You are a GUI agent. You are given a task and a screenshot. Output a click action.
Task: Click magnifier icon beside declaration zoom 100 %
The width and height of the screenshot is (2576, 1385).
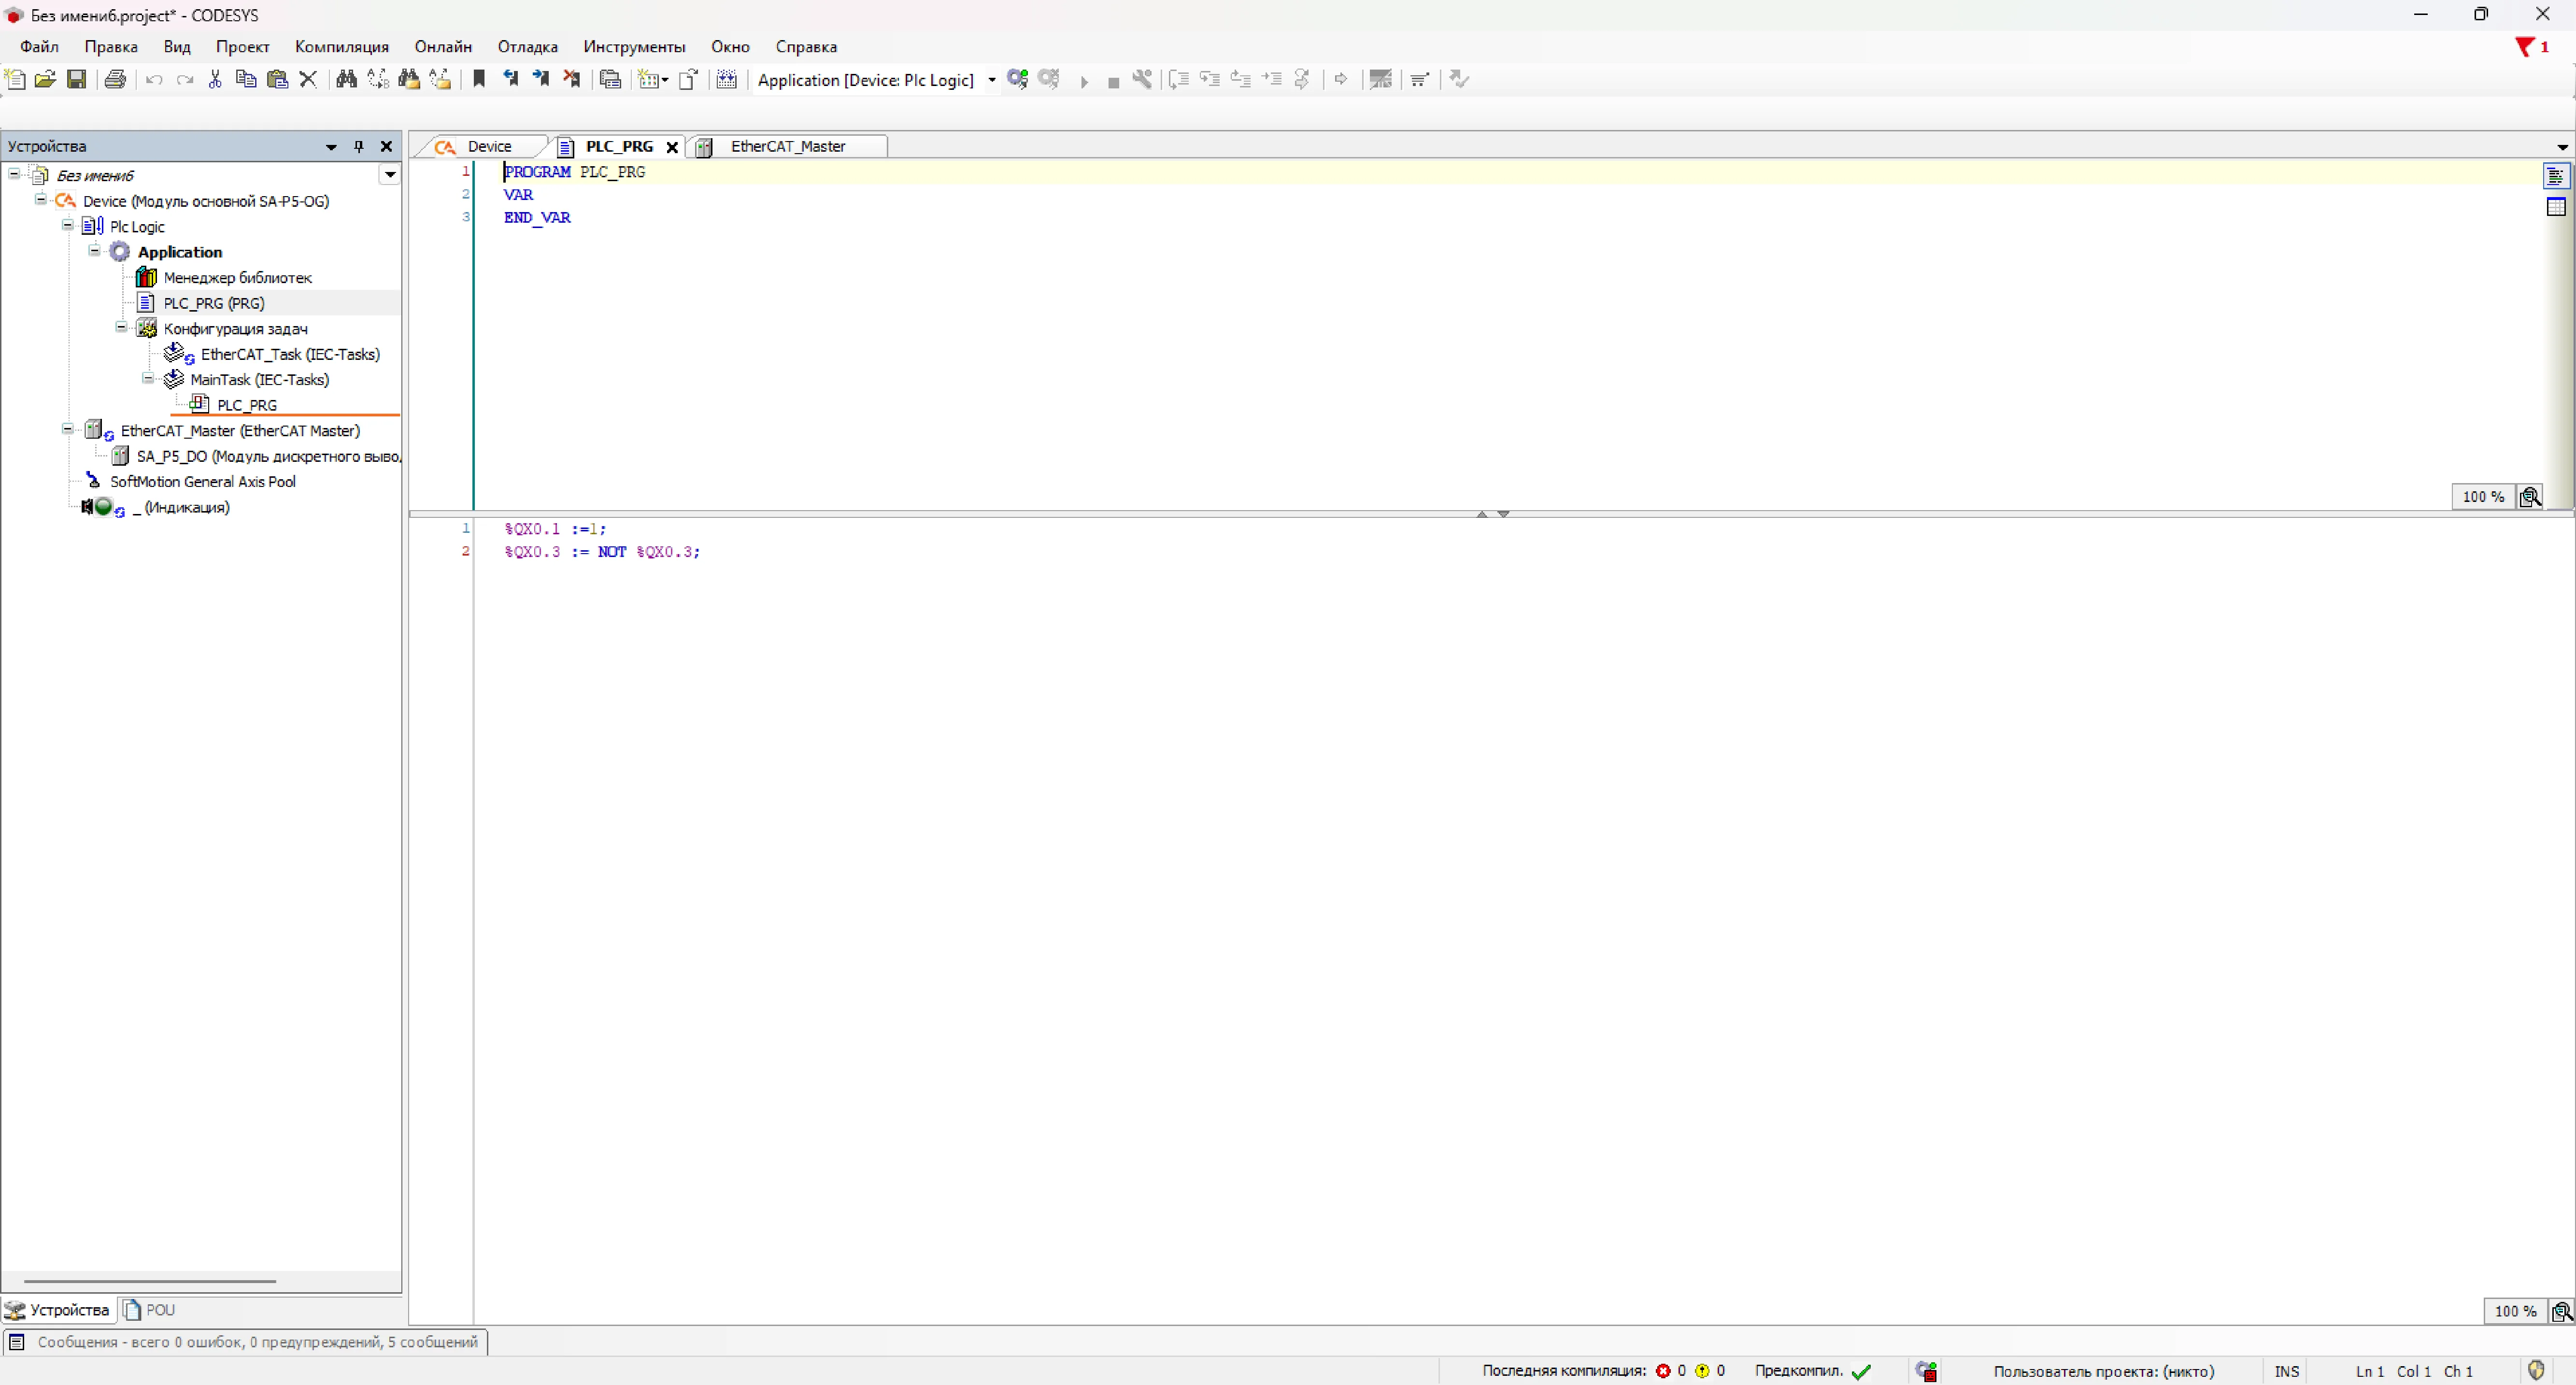click(x=2530, y=497)
